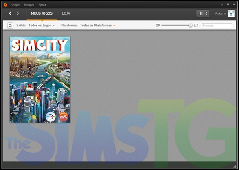Go back with the left arrow

[10, 13]
